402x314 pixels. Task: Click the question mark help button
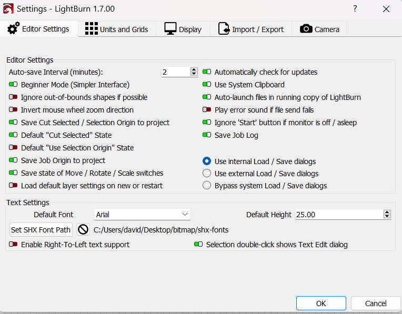coord(355,9)
